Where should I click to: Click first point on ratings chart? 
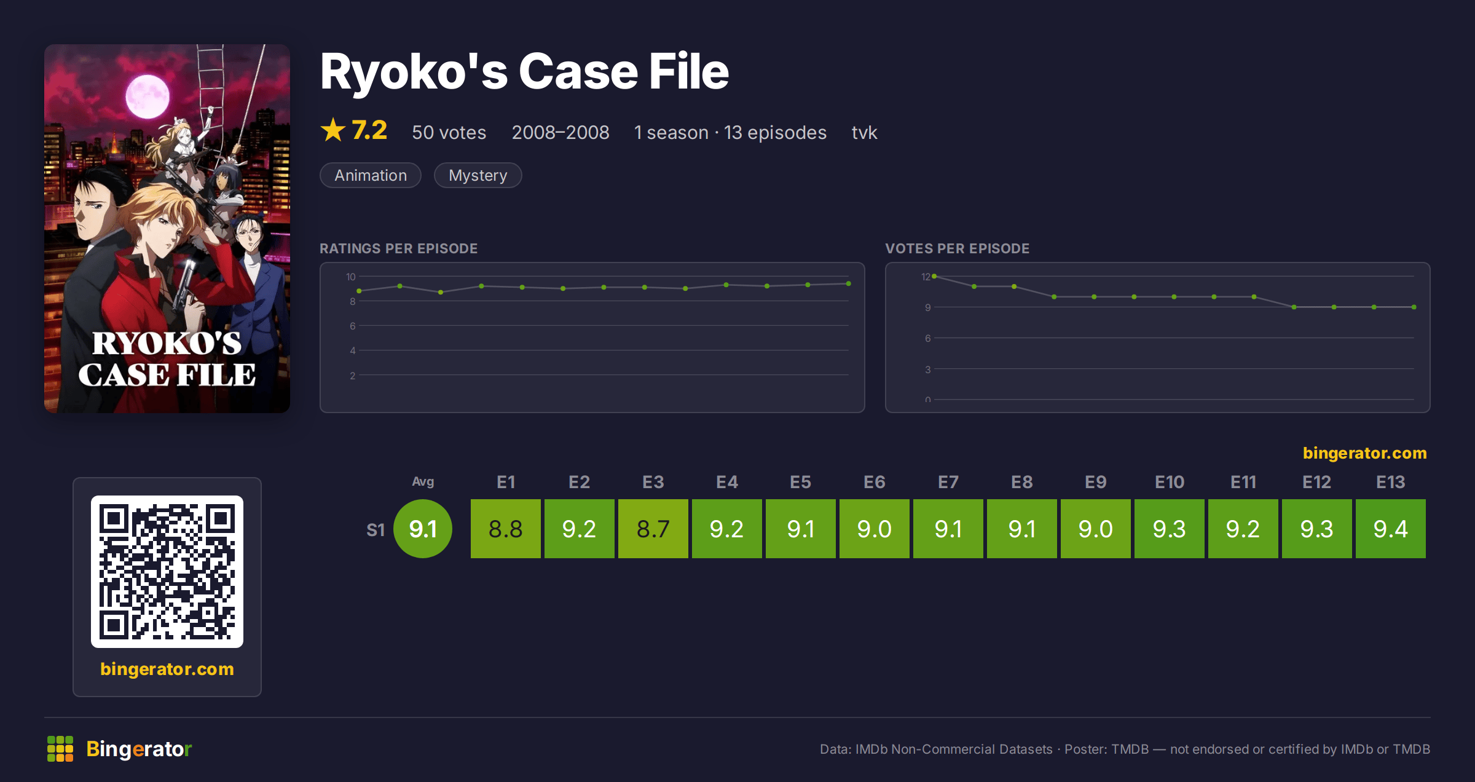click(359, 291)
